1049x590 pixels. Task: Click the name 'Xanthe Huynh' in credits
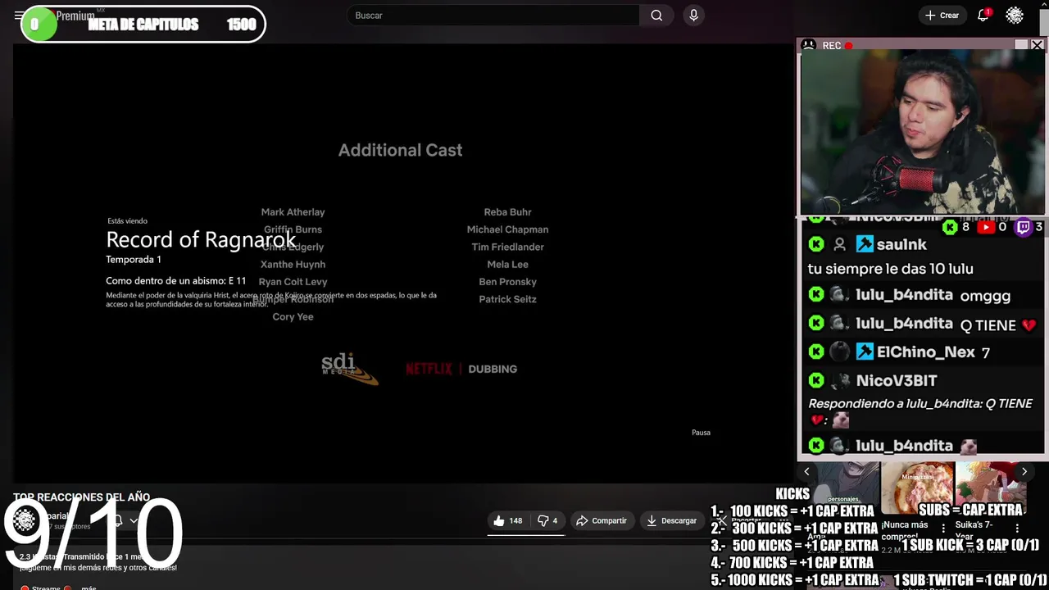(x=293, y=265)
